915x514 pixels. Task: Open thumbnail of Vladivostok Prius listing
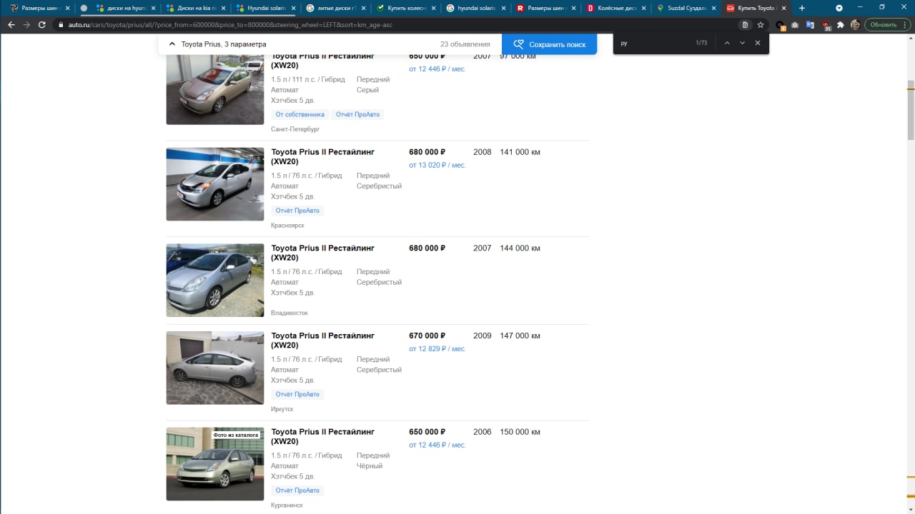(x=214, y=281)
